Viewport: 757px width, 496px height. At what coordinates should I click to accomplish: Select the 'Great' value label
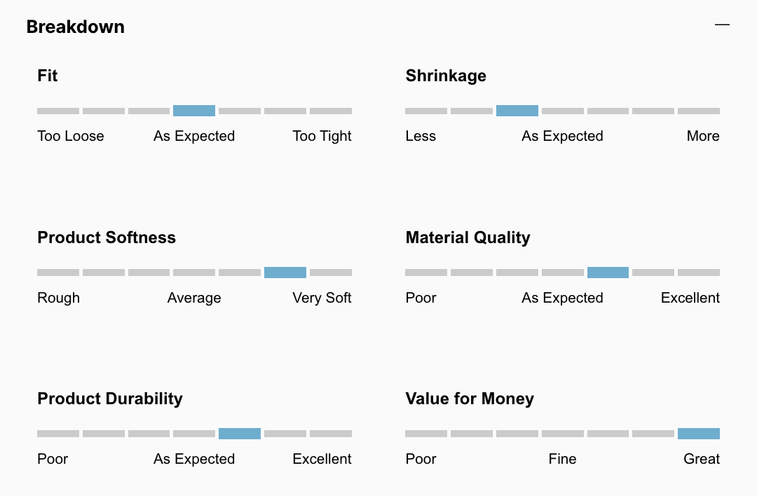pos(702,459)
